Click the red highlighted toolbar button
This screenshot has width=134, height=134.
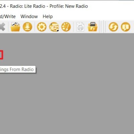pos(1,55)
